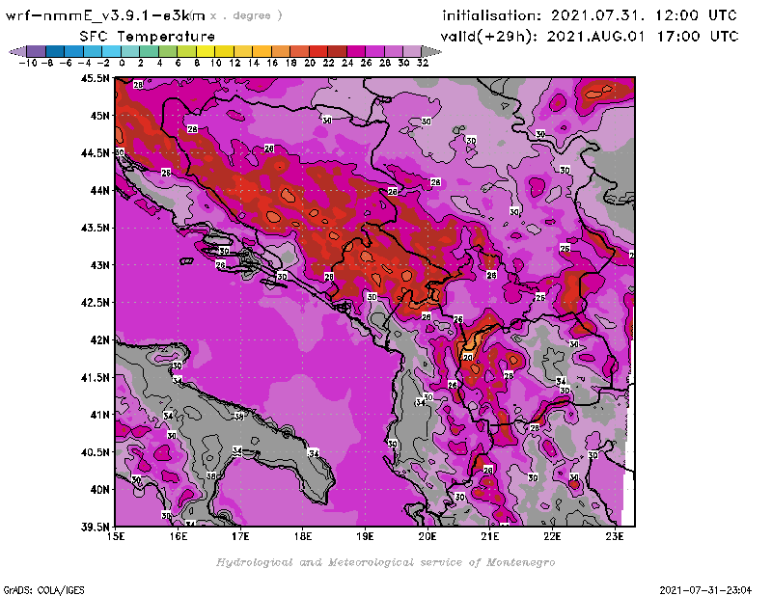Click the red swatch between 20 and 22
772x596 pixels.
318,51
